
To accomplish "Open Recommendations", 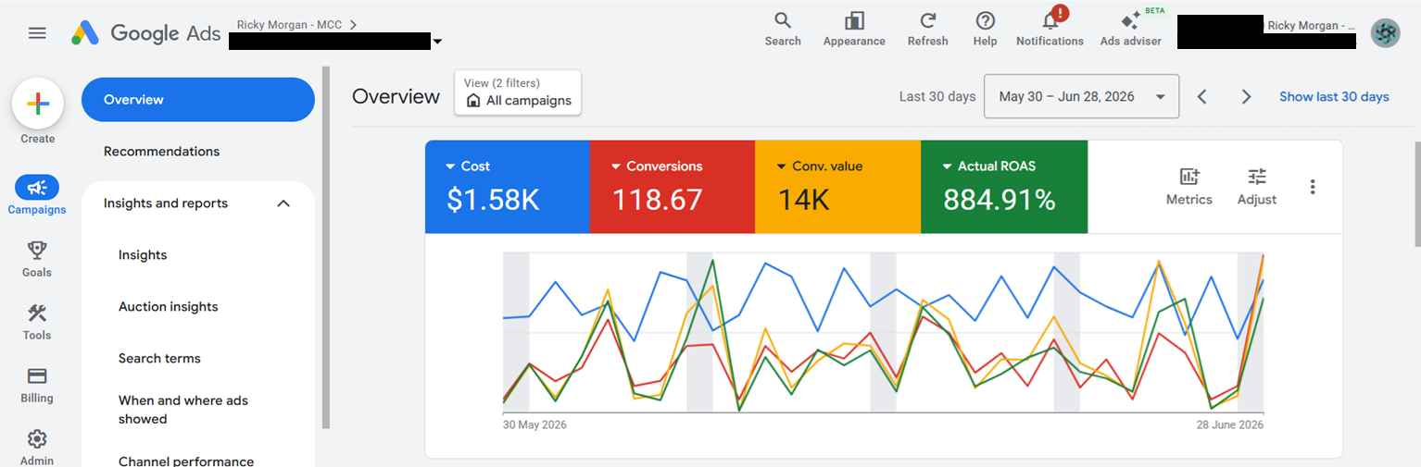I will 161,152.
